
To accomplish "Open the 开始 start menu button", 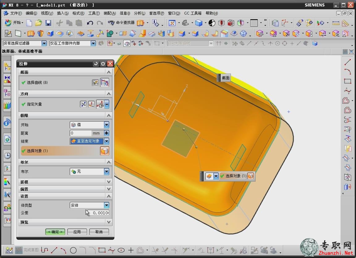I will pyautogui.click(x=14, y=23).
